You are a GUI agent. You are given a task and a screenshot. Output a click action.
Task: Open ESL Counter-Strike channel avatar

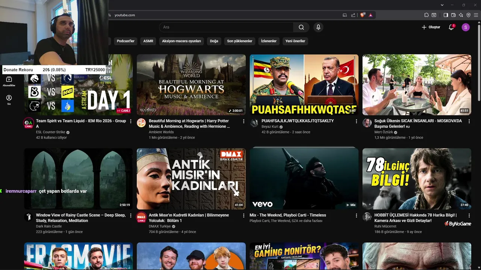point(29,123)
